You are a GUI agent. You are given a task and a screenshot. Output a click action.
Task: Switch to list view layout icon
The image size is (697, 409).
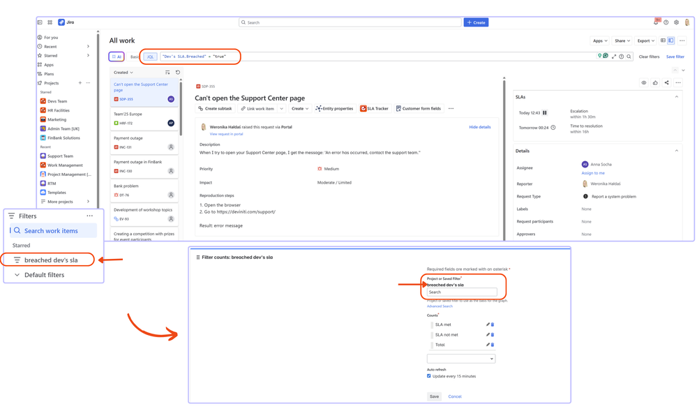(663, 40)
